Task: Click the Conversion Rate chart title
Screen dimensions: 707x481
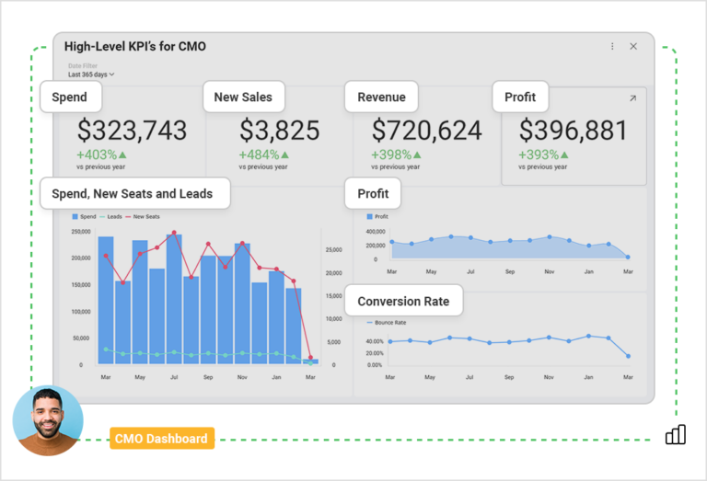Action: click(x=403, y=301)
